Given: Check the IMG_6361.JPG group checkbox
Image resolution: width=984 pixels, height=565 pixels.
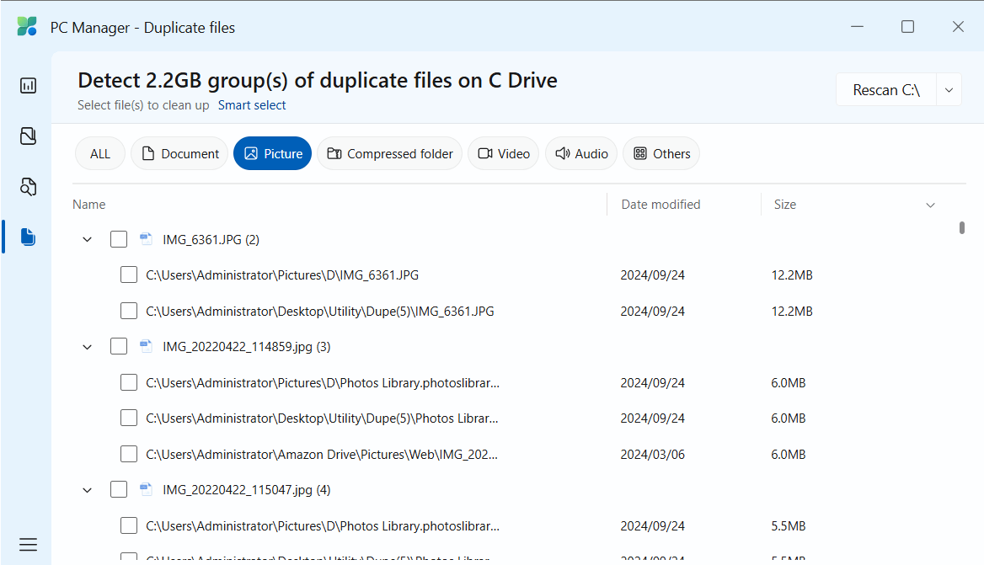Looking at the screenshot, I should pos(119,239).
